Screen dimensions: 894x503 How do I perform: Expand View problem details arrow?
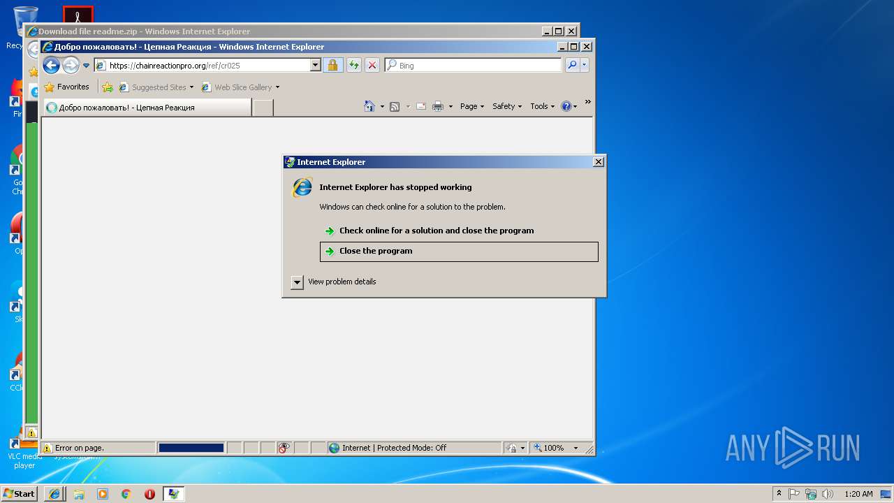click(297, 282)
